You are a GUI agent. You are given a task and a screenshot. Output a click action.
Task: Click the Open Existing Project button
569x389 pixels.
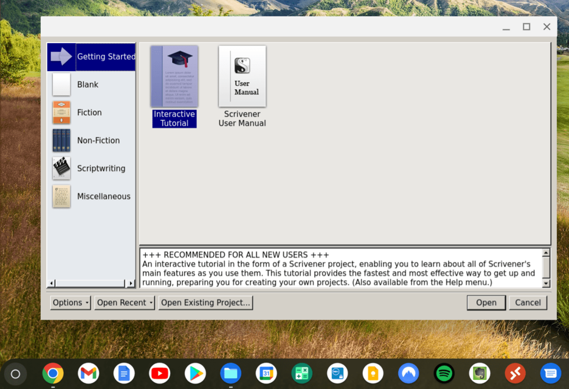205,303
